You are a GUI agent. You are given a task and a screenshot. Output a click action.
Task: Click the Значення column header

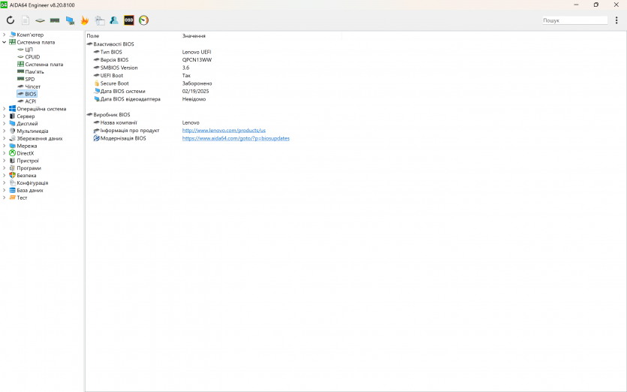tap(194, 36)
